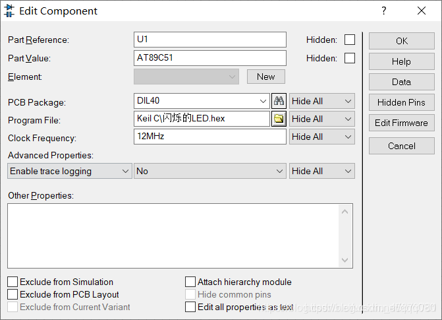Viewport: 442px width, 320px height.
Task: Click the Other Properties scrollbar down arrow
Action: 345,260
